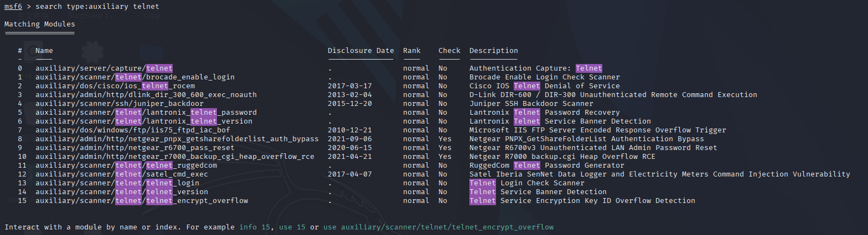Screen dimensions: 868x235
Task: Click the 'Matching Modules' heading
Action: click(39, 24)
